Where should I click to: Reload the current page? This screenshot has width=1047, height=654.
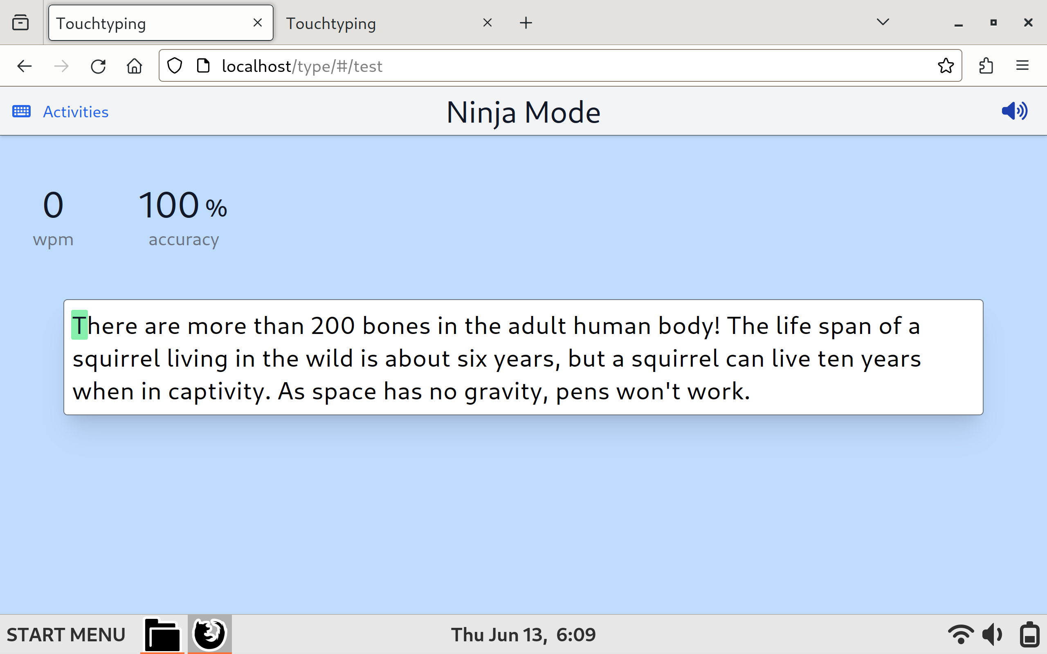[98, 66]
